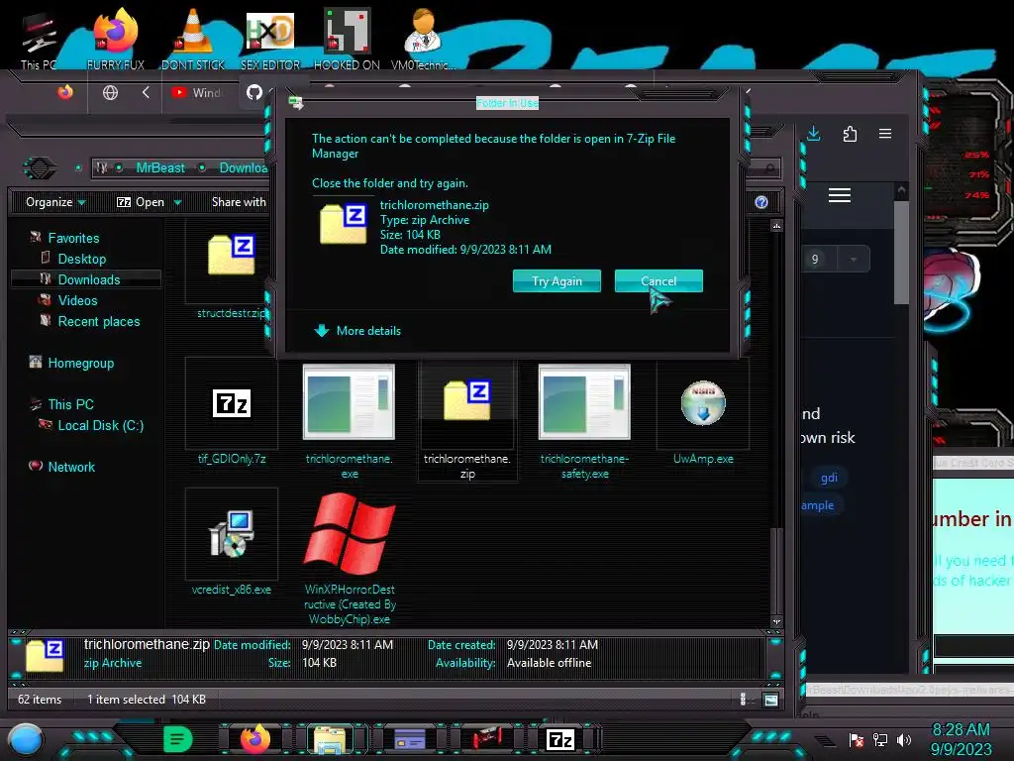Viewport: 1014px width, 761px height.
Task: Open the VM0Technic desktop shortcut
Action: coord(423,40)
